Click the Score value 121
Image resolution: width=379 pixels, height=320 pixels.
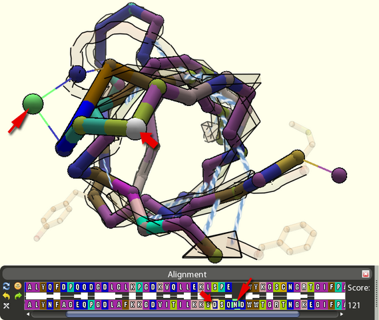point(354,305)
